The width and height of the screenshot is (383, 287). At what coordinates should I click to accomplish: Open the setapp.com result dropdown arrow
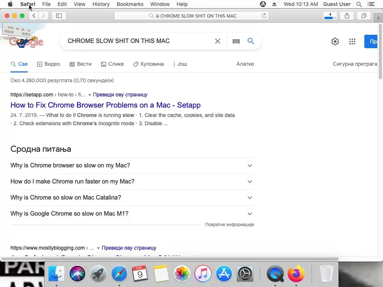click(x=90, y=95)
